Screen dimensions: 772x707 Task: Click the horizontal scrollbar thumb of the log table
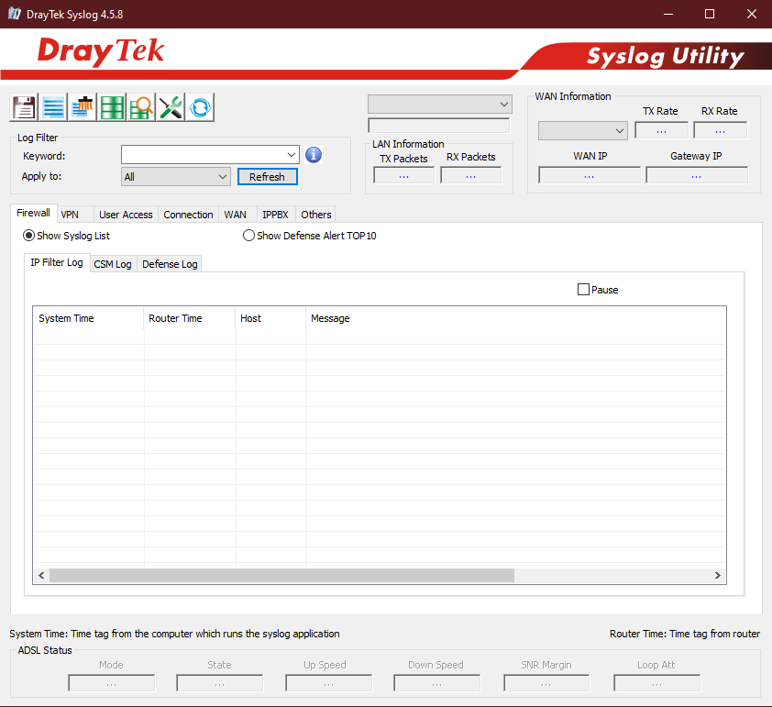[x=282, y=576]
